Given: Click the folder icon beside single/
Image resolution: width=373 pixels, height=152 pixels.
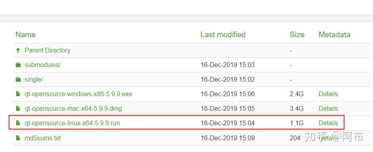Looking at the screenshot, I should 18,80.
